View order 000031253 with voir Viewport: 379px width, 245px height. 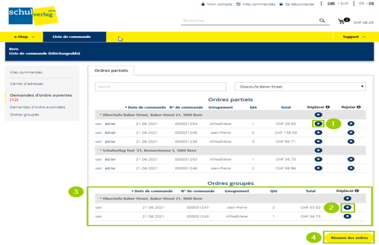99,159
